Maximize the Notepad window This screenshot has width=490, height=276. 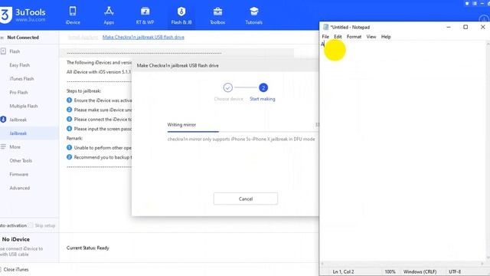click(x=465, y=28)
